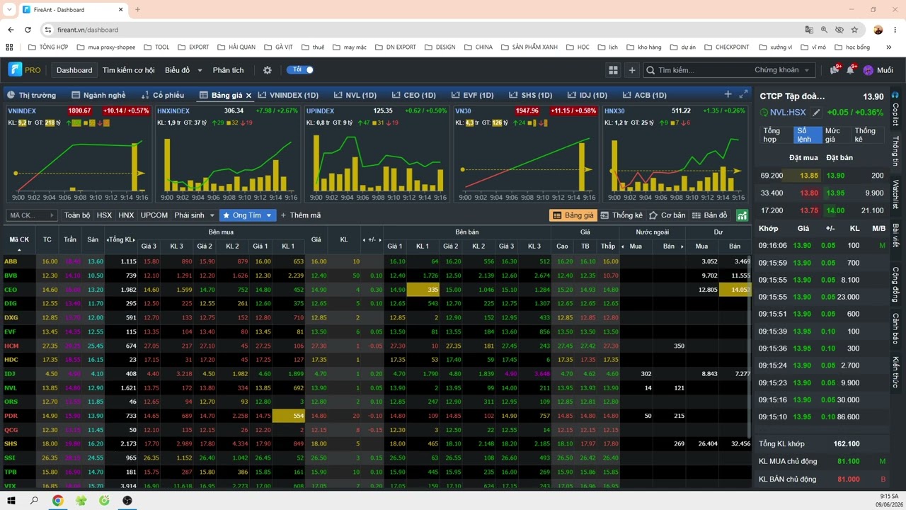Toggle the Tổng KL column arrows
The image size is (906, 510).
pyautogui.click(x=121, y=239)
